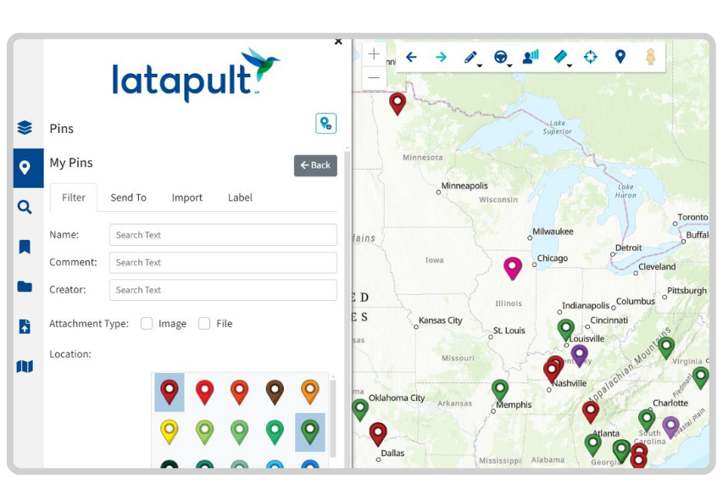This screenshot has width=723, height=490.
Task: Click the Name search text field
Action: click(x=223, y=235)
